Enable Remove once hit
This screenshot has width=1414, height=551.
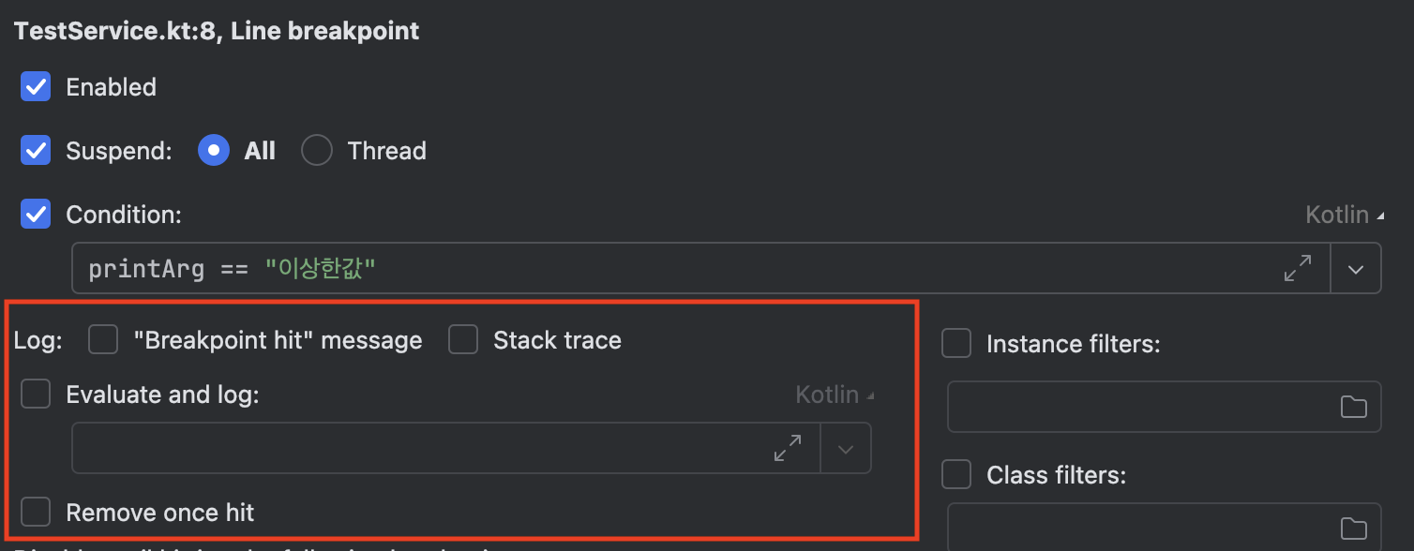click(36, 513)
